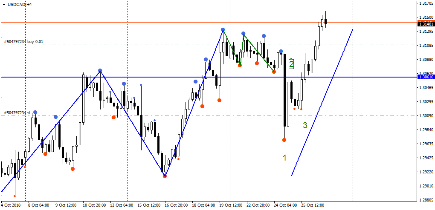Click the 25 Oct 12:00 time label

click(x=312, y=205)
